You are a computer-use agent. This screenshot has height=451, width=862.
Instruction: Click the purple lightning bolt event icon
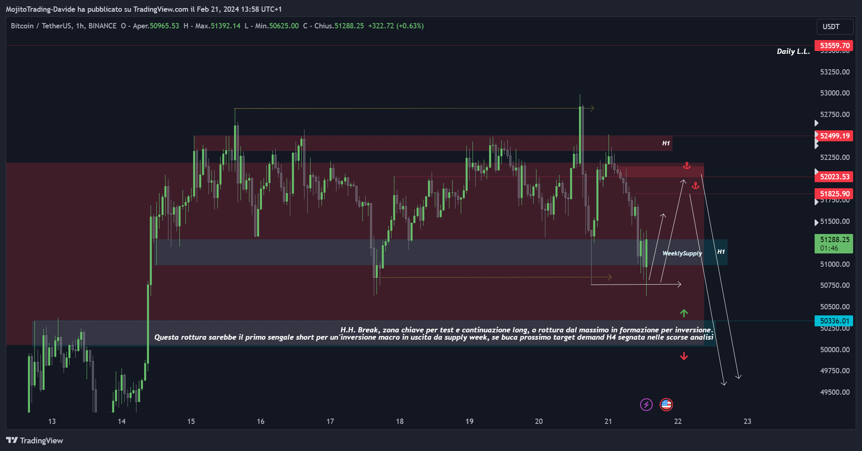646,404
